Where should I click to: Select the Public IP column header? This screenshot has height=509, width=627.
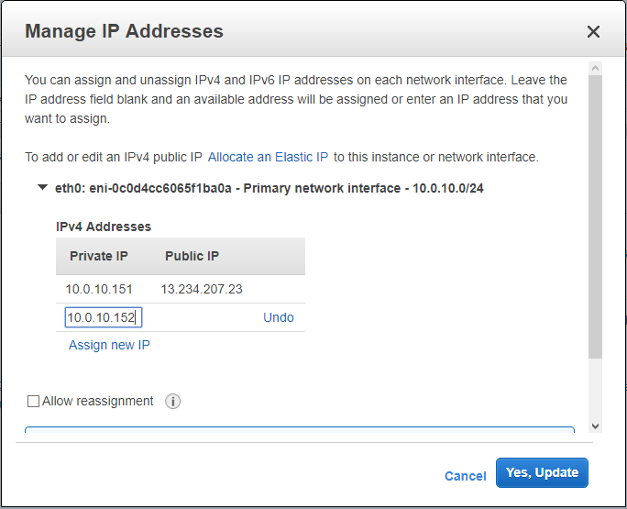pyautogui.click(x=192, y=256)
